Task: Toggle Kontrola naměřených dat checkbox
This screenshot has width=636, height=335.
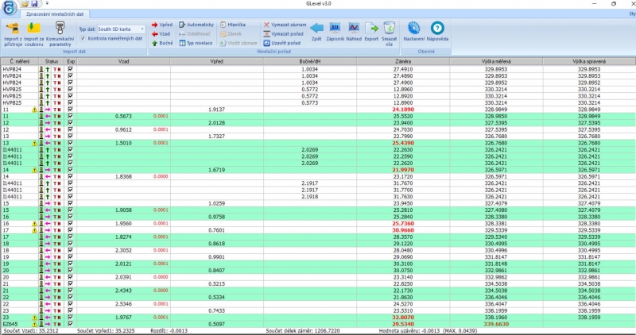Action: pyautogui.click(x=83, y=38)
